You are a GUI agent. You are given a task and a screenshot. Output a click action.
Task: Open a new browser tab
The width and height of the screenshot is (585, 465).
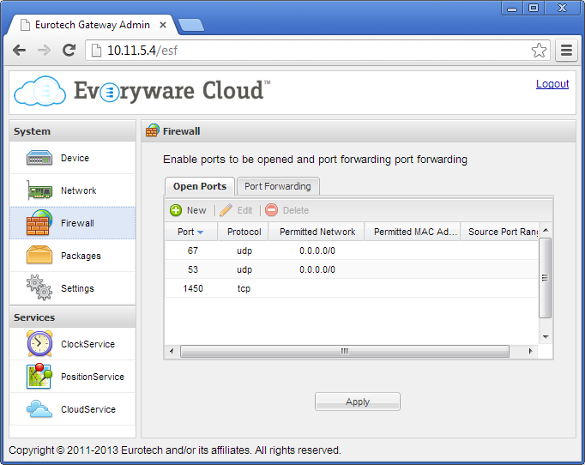191,25
